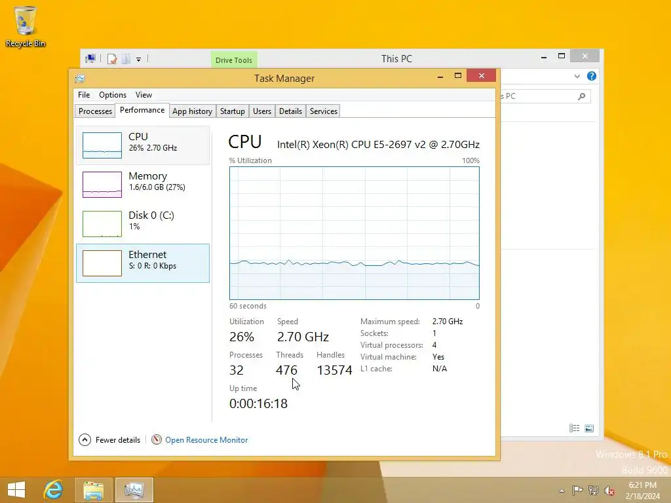Open File Explorer from the taskbar
Screen dimensions: 671x503
(x=93, y=490)
